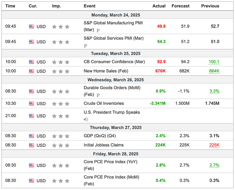
Task: Click actual value -3.341M
Action: tap(158, 103)
